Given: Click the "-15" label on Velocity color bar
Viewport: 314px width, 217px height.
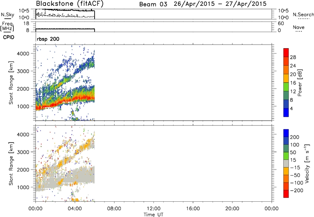Looking at the screenshot, I should [295, 168].
